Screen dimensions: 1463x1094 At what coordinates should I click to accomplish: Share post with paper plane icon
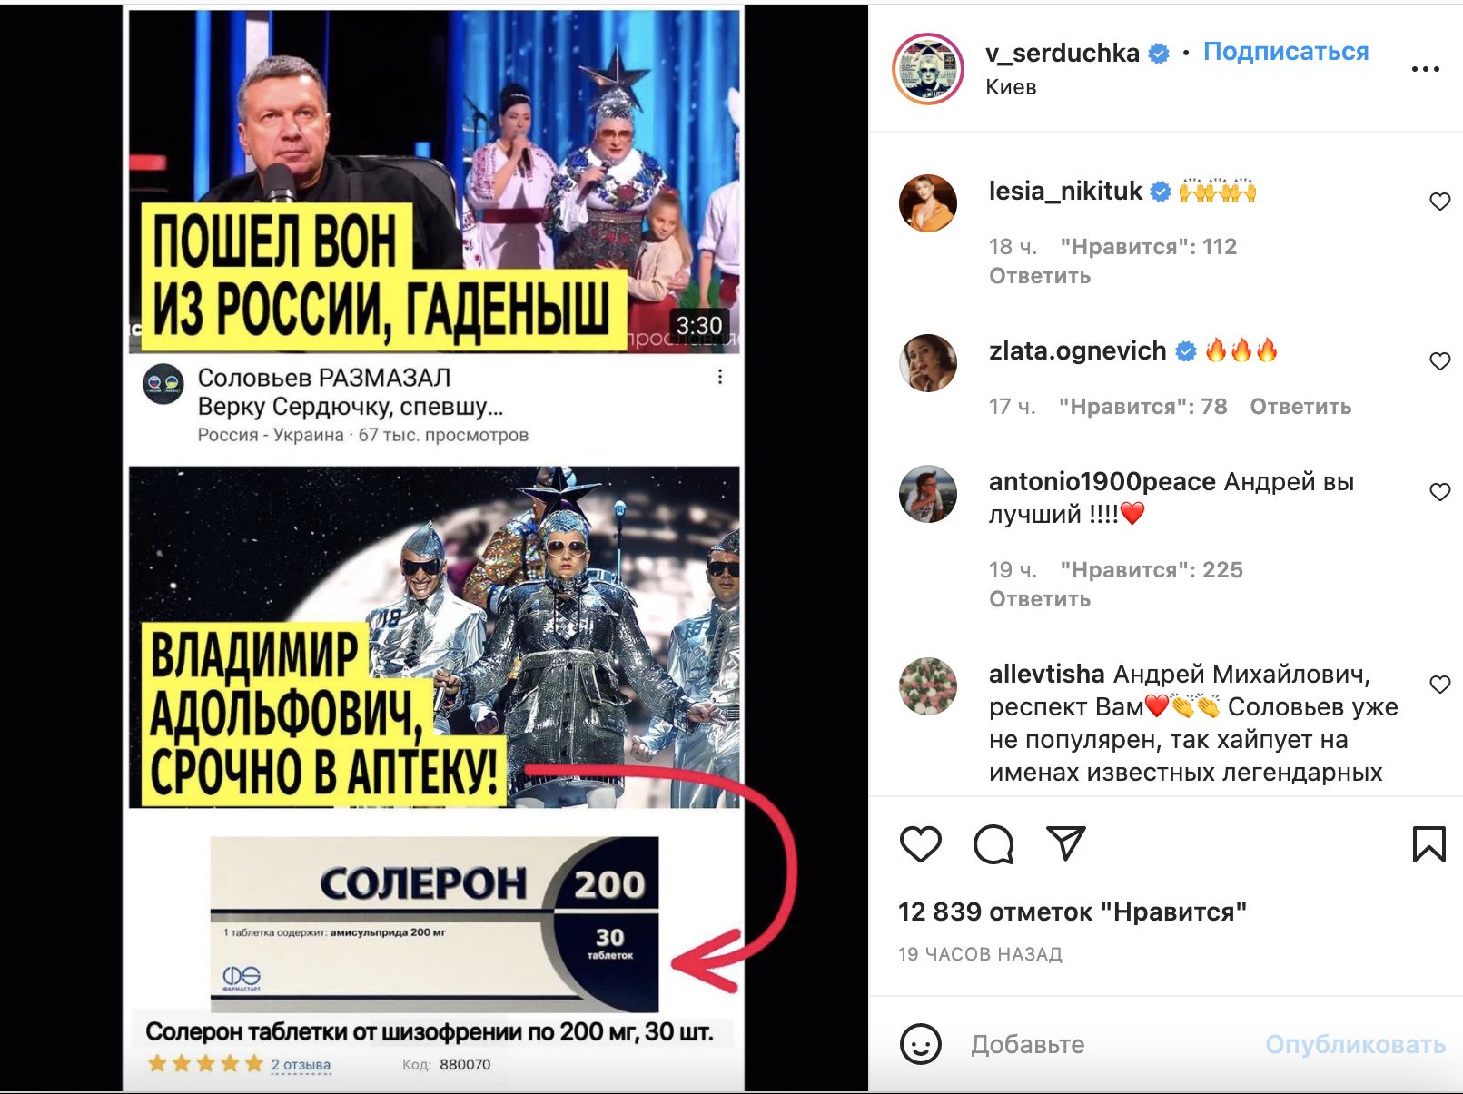pos(1066,843)
